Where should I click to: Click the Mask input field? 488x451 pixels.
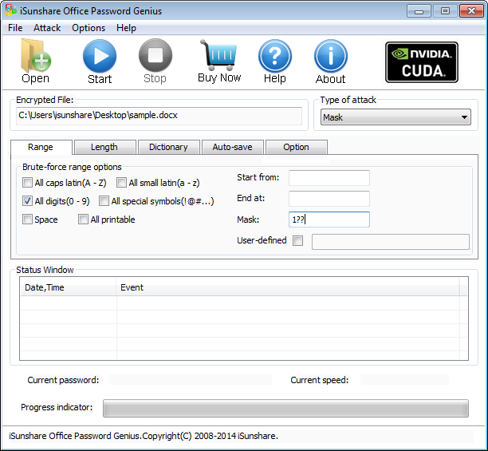point(329,220)
